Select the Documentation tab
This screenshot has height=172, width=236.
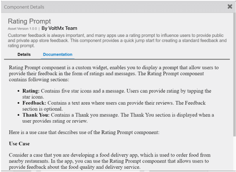point(58,55)
